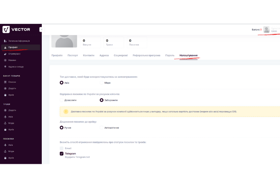Open Список under Викуп товарів

pyautogui.click(x=12, y=82)
